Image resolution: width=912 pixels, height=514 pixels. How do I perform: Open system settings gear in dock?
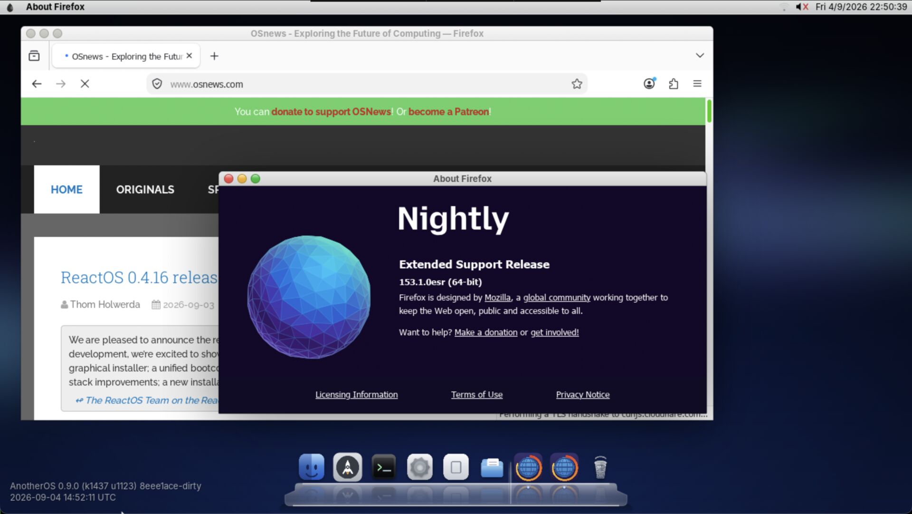click(420, 467)
